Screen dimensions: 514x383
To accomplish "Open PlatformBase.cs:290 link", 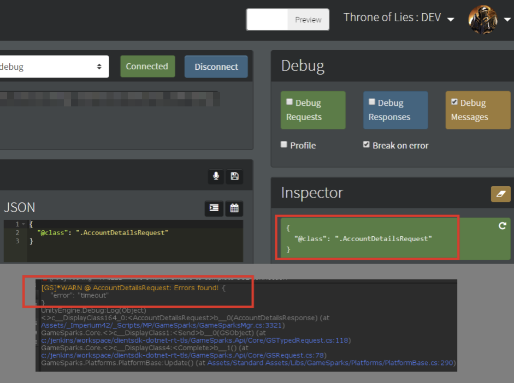I will pos(330,363).
